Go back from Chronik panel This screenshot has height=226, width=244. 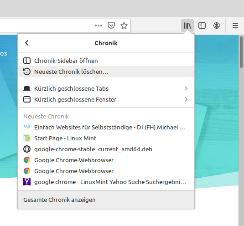click(27, 43)
